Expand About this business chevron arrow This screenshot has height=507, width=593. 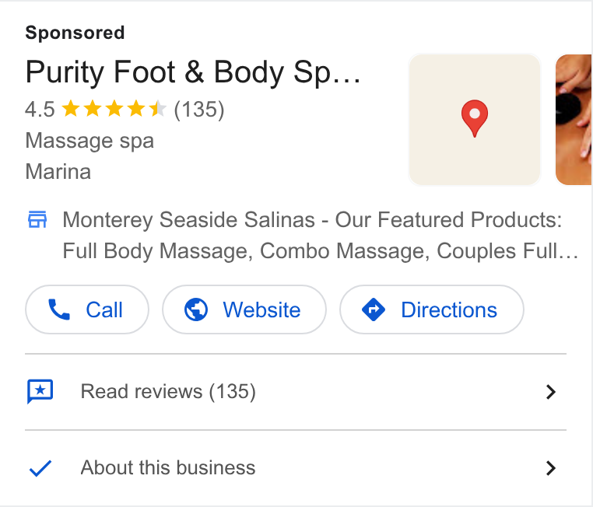551,468
